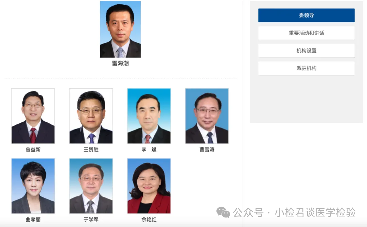This screenshot has height=227, width=367.
Task: Click the WeChat logo watermark icon
Action: coord(223,212)
